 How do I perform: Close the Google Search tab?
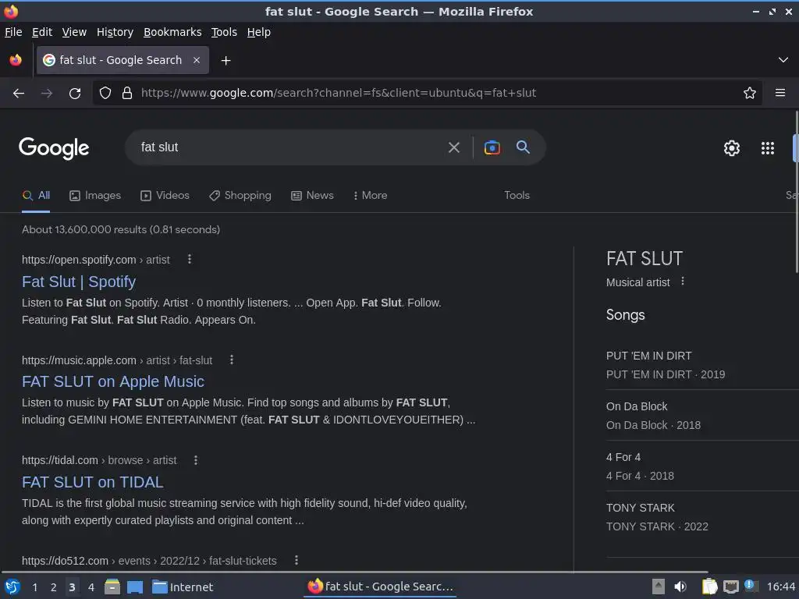(197, 60)
